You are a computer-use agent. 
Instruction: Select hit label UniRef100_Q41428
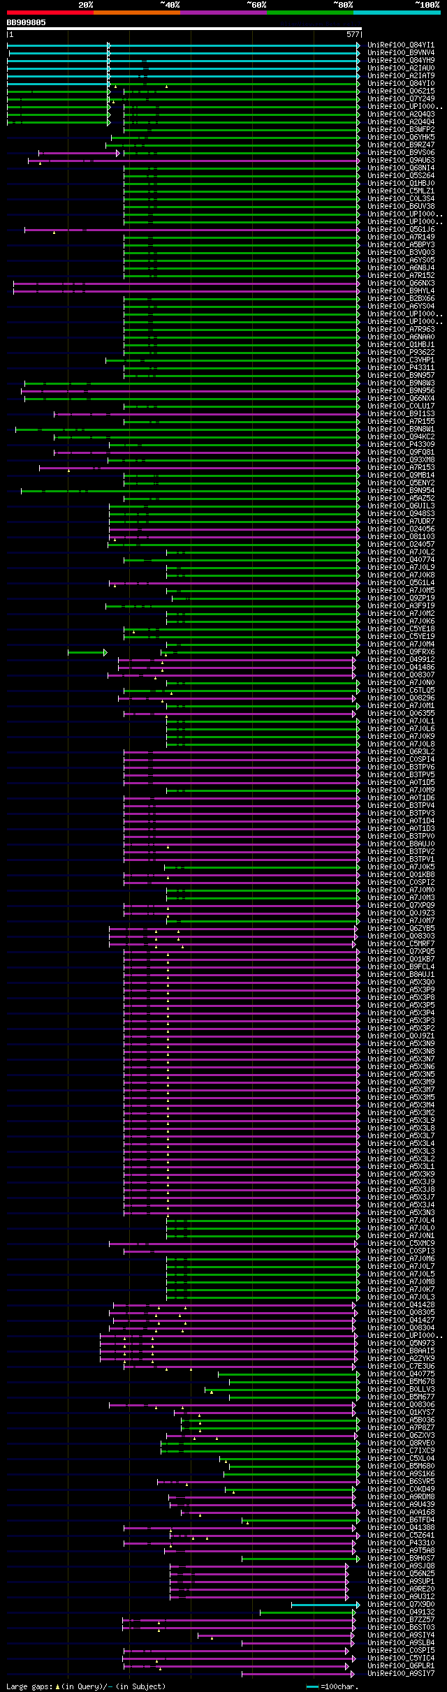tap(401, 1304)
